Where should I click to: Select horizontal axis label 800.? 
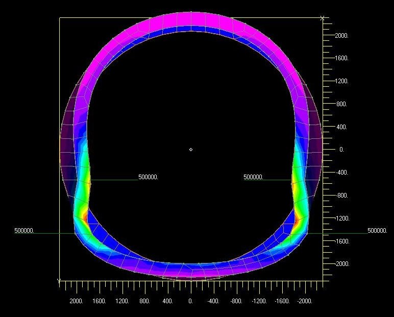[145, 301]
